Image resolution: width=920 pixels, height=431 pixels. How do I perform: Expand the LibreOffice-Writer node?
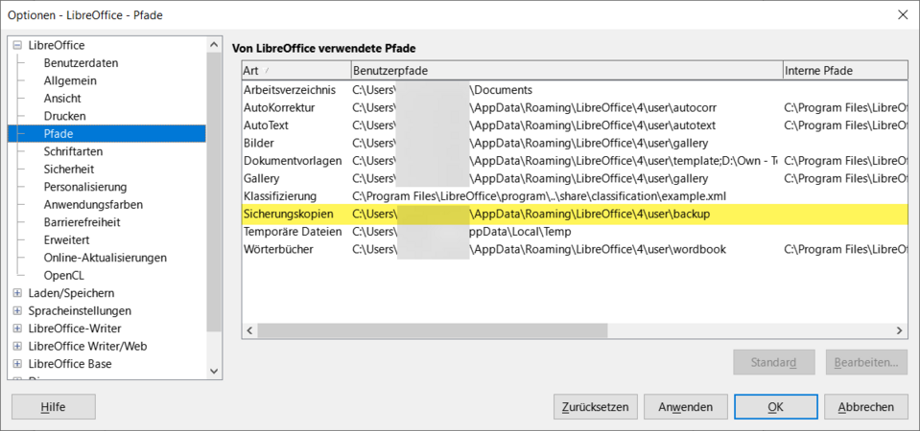point(17,329)
